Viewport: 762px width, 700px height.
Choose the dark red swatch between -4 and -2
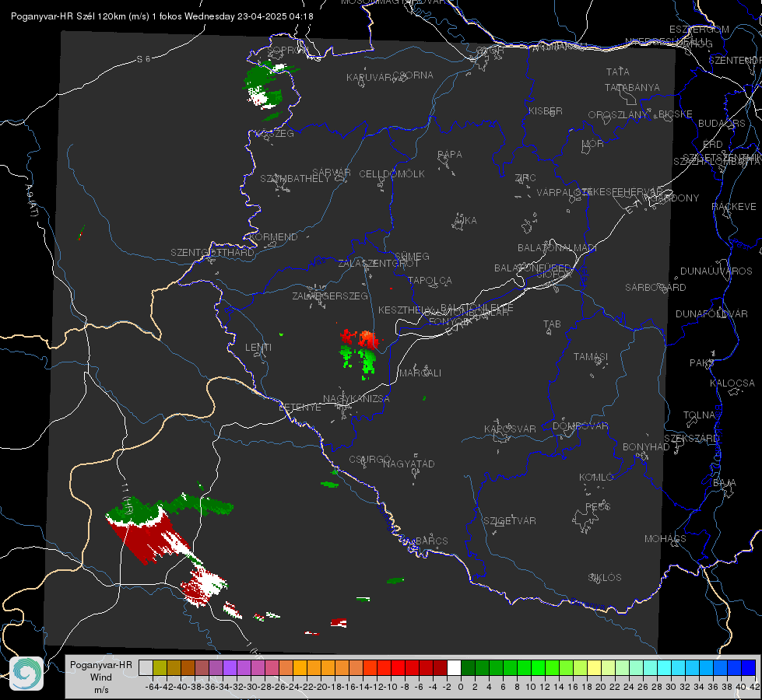[440, 667]
